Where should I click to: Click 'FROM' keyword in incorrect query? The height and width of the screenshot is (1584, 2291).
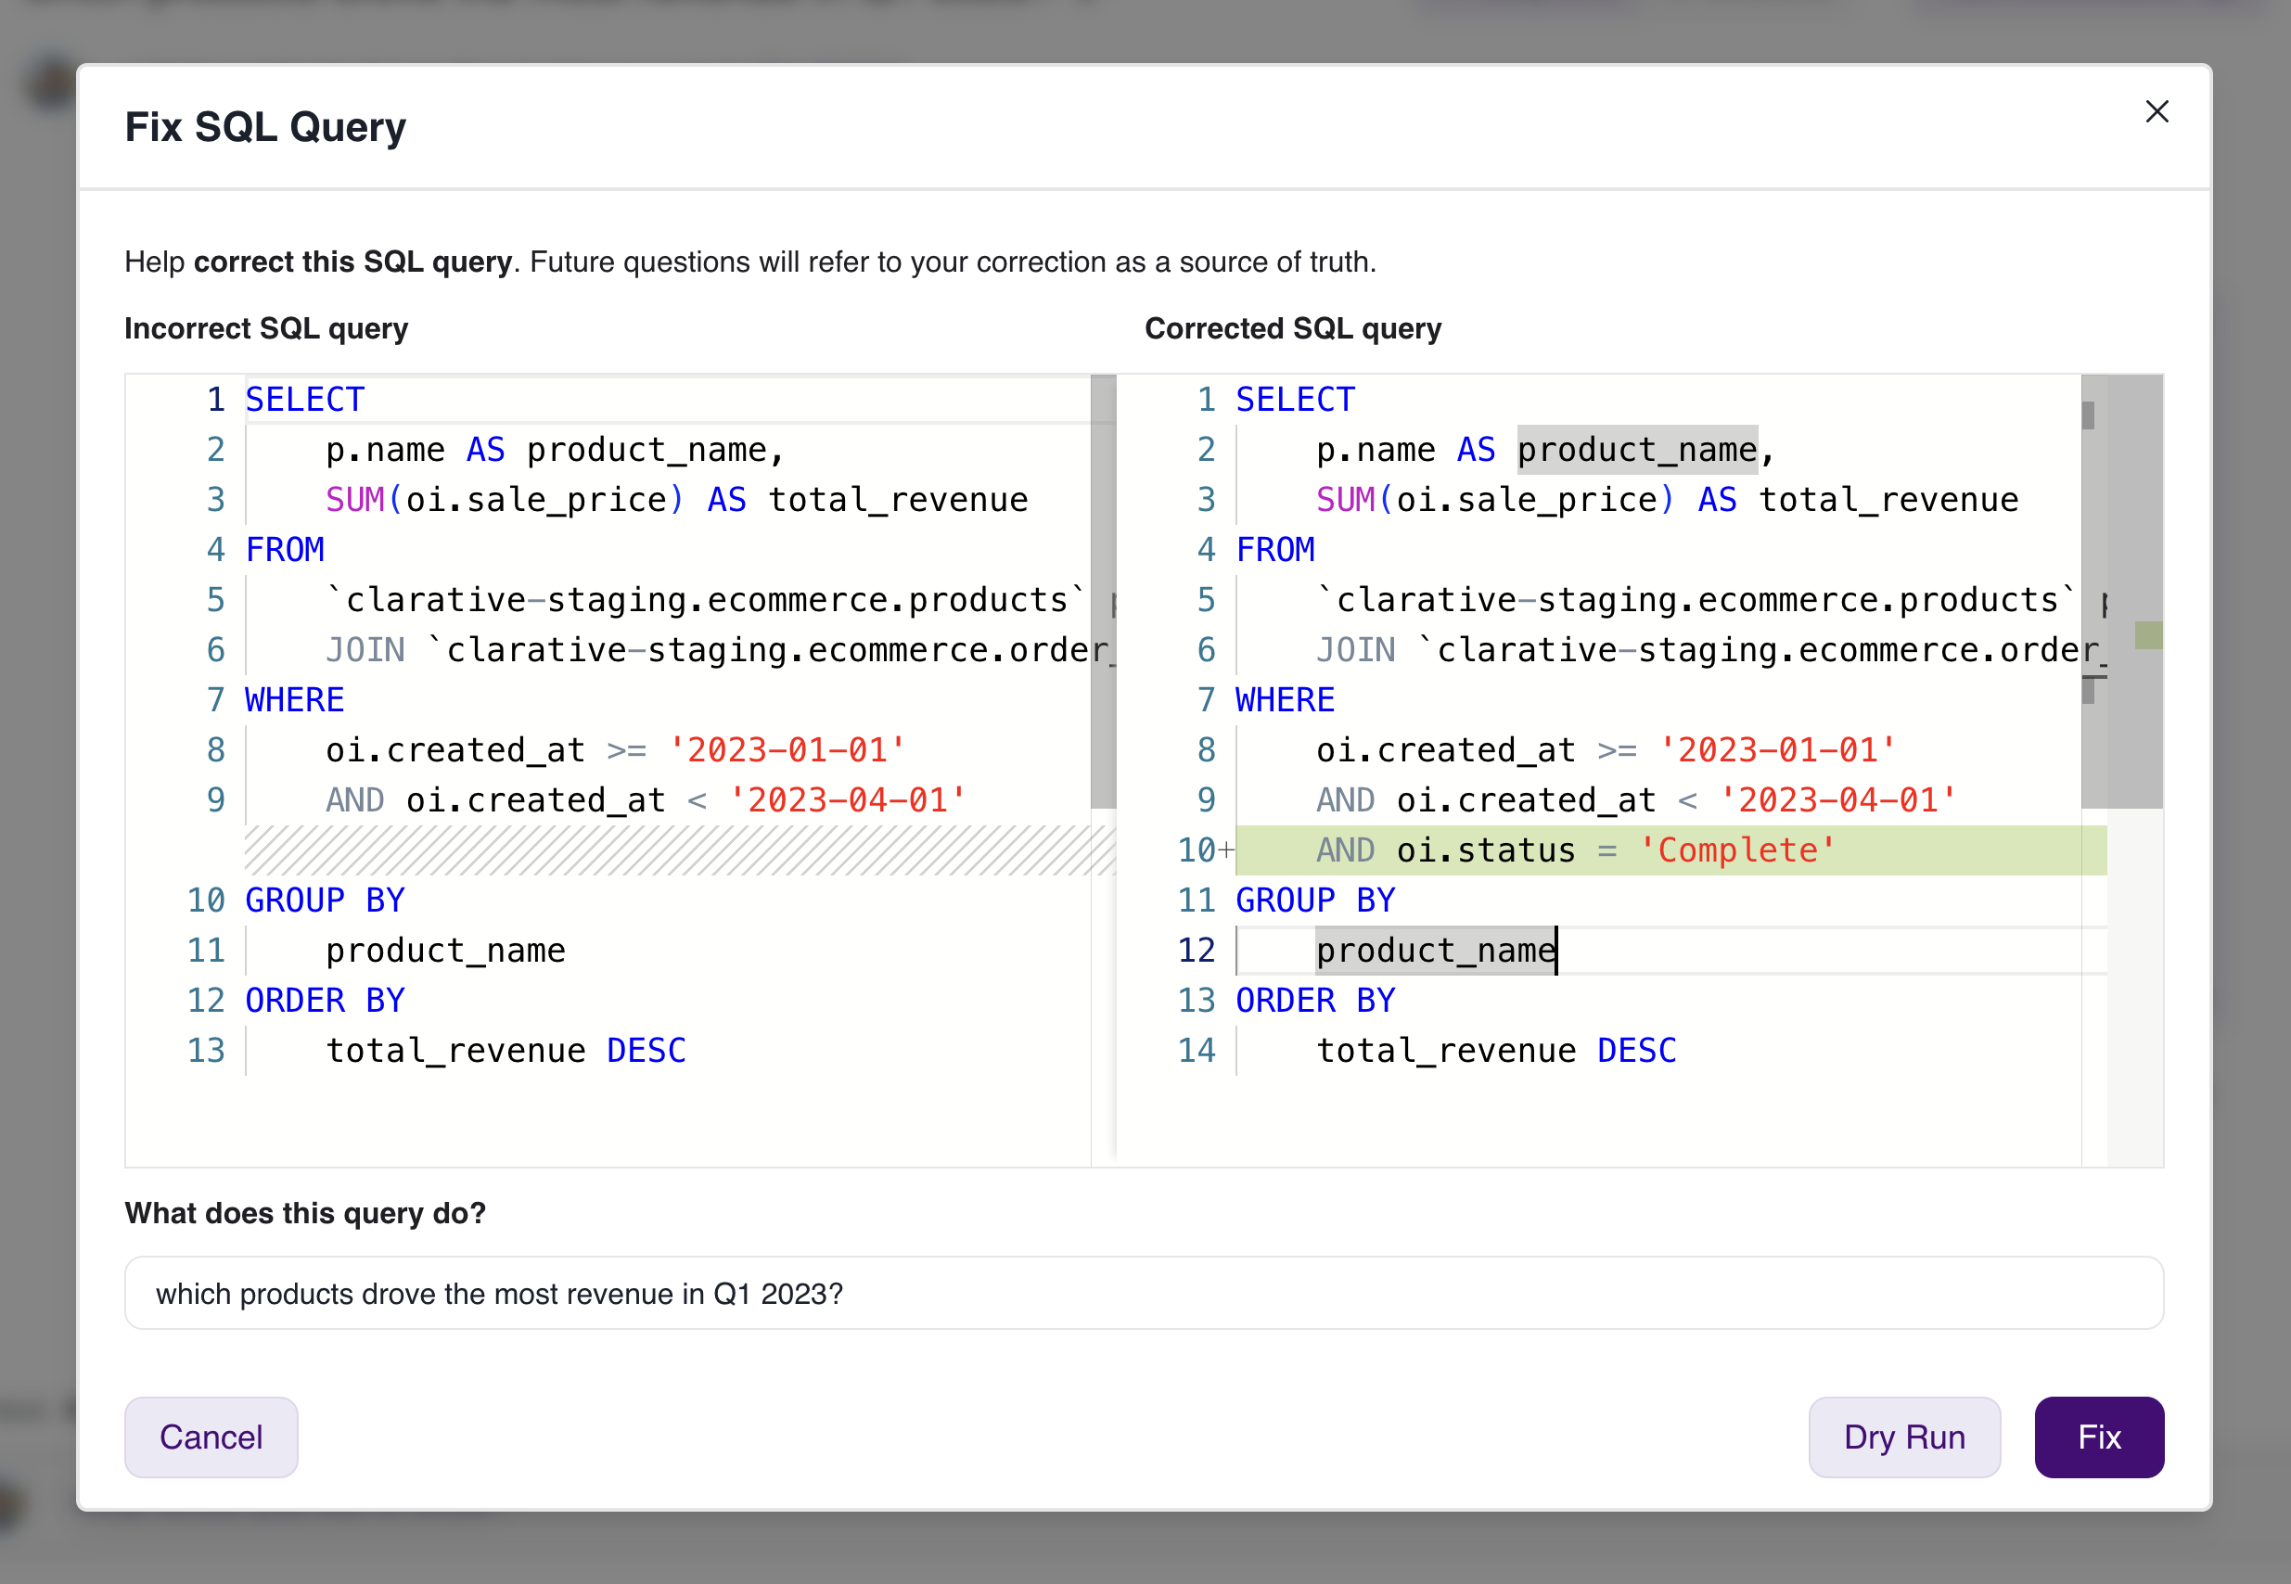(x=285, y=549)
